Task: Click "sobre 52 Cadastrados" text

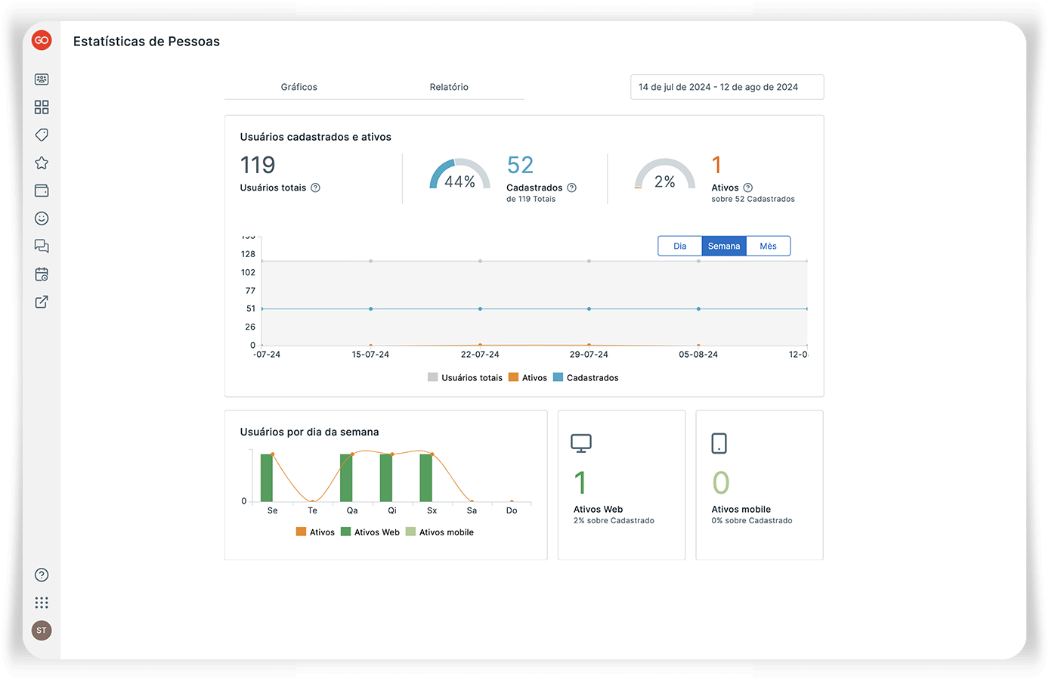Action: click(753, 199)
